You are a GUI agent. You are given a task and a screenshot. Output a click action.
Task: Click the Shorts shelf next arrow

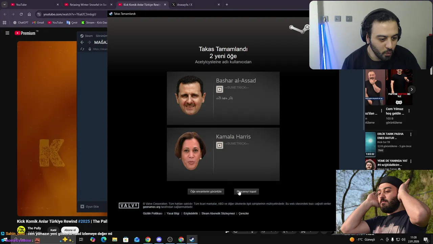click(x=412, y=89)
